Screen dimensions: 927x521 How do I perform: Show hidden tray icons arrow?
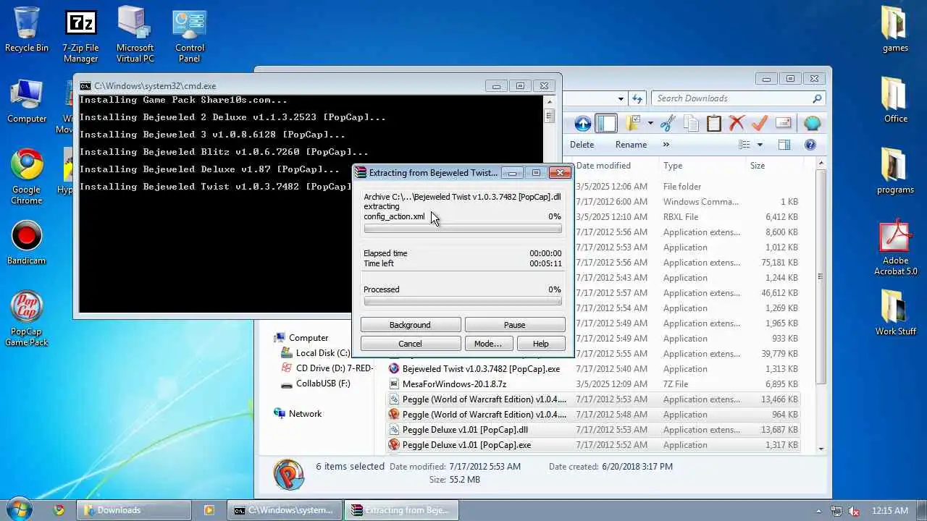pyautogui.click(x=819, y=511)
